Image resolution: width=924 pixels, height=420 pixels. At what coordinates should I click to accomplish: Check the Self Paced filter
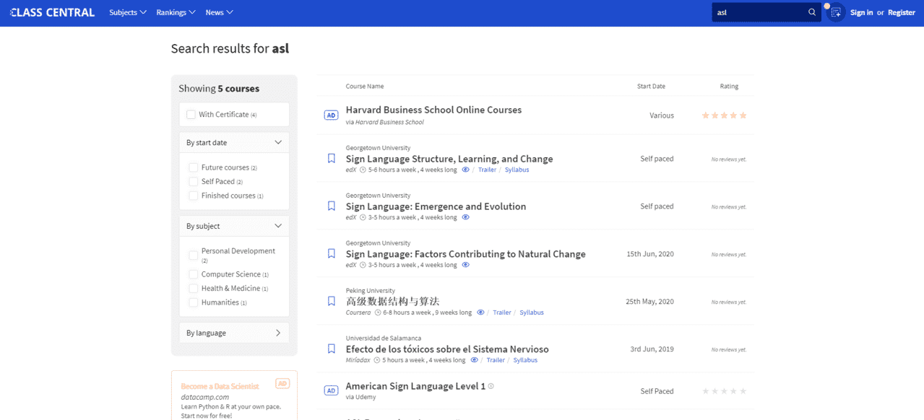click(x=194, y=182)
